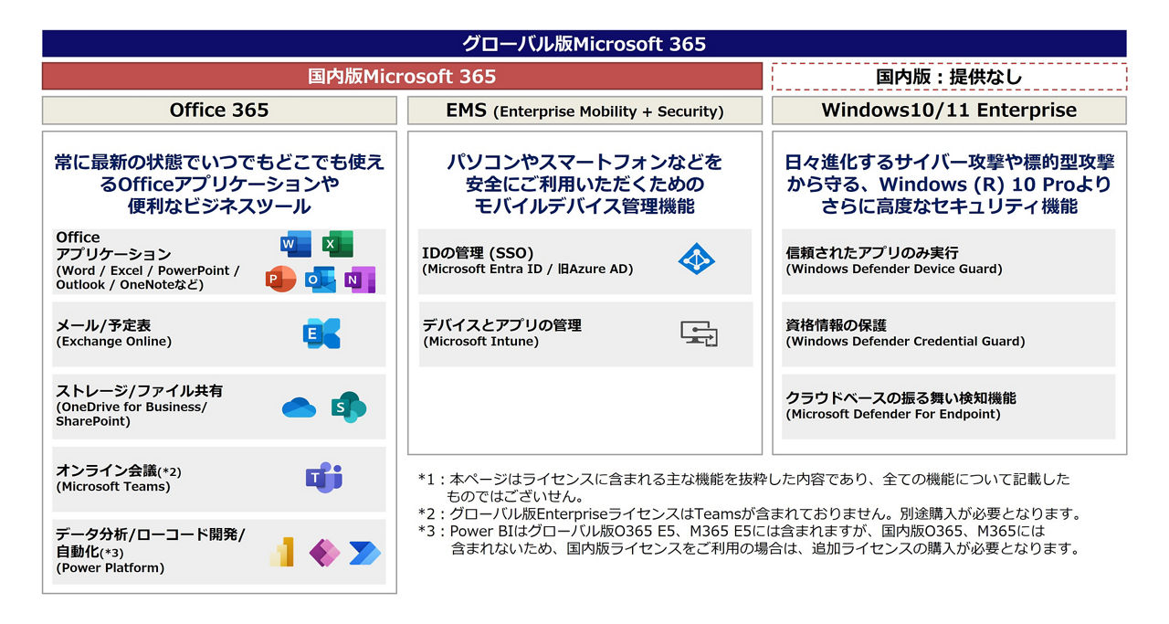Viewport: 1169px width, 624px height.
Task: Select the Windows10/11 Enterprise column heading
Action: [x=950, y=111]
